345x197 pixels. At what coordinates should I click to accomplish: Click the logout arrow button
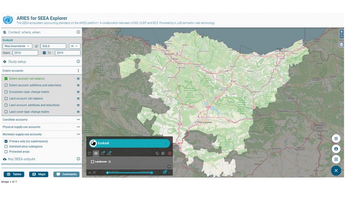[336, 159]
